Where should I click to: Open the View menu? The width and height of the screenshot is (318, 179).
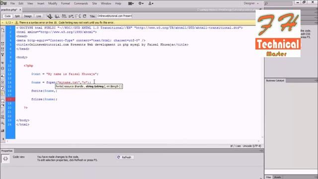[x=30, y=3]
